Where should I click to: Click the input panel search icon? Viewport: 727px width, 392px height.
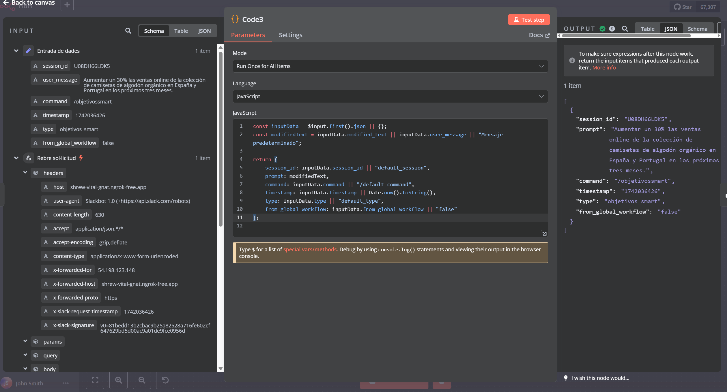(128, 31)
